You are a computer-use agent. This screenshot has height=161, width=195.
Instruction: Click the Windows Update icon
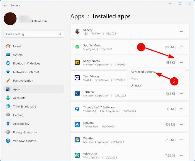tap(8, 141)
